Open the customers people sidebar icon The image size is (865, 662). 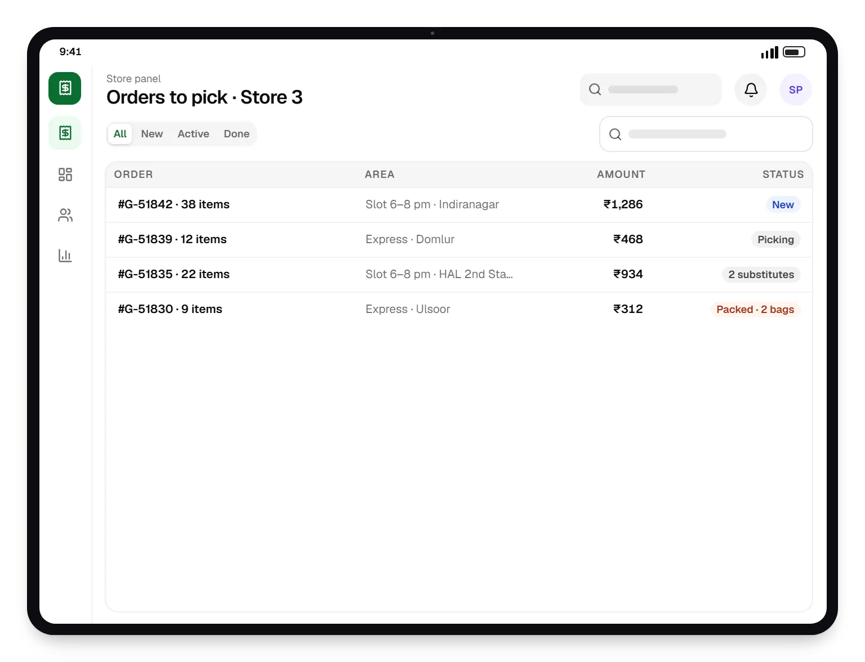coord(65,215)
